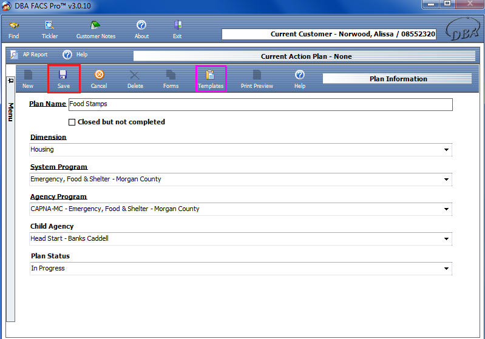485x339 pixels.
Task: Toggle the side Menu pin
Action: (10, 81)
